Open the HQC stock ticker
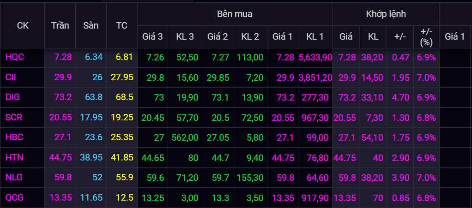 point(15,57)
